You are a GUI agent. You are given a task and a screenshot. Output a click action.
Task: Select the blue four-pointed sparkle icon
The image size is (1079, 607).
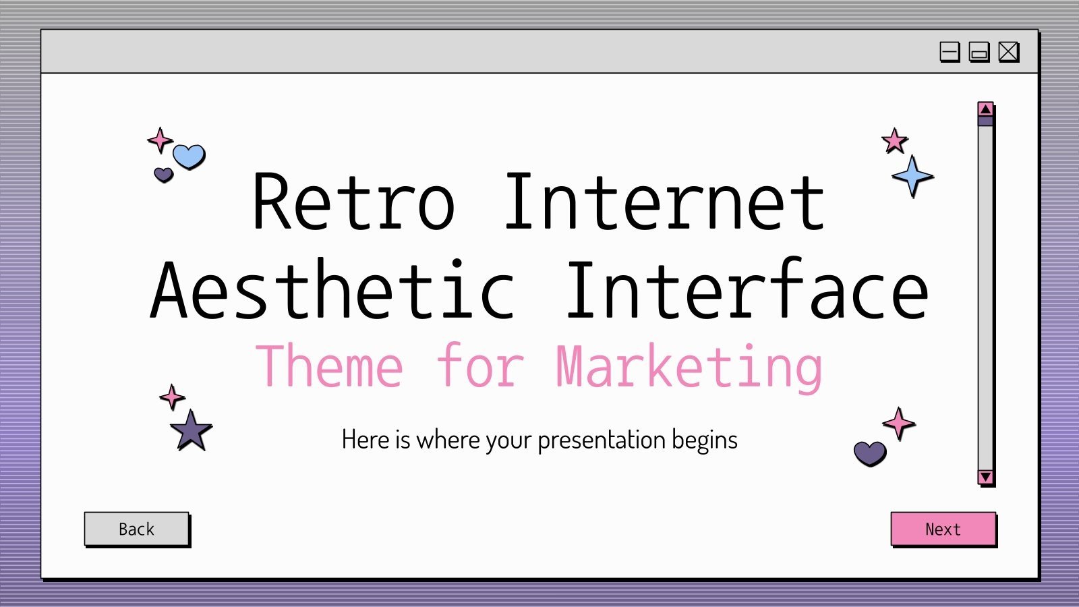(912, 177)
